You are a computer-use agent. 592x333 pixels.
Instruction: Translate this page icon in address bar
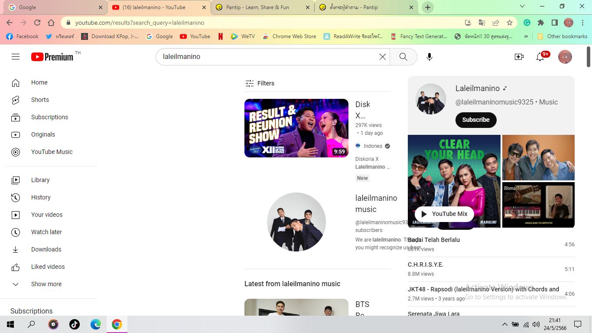pyautogui.click(x=482, y=23)
